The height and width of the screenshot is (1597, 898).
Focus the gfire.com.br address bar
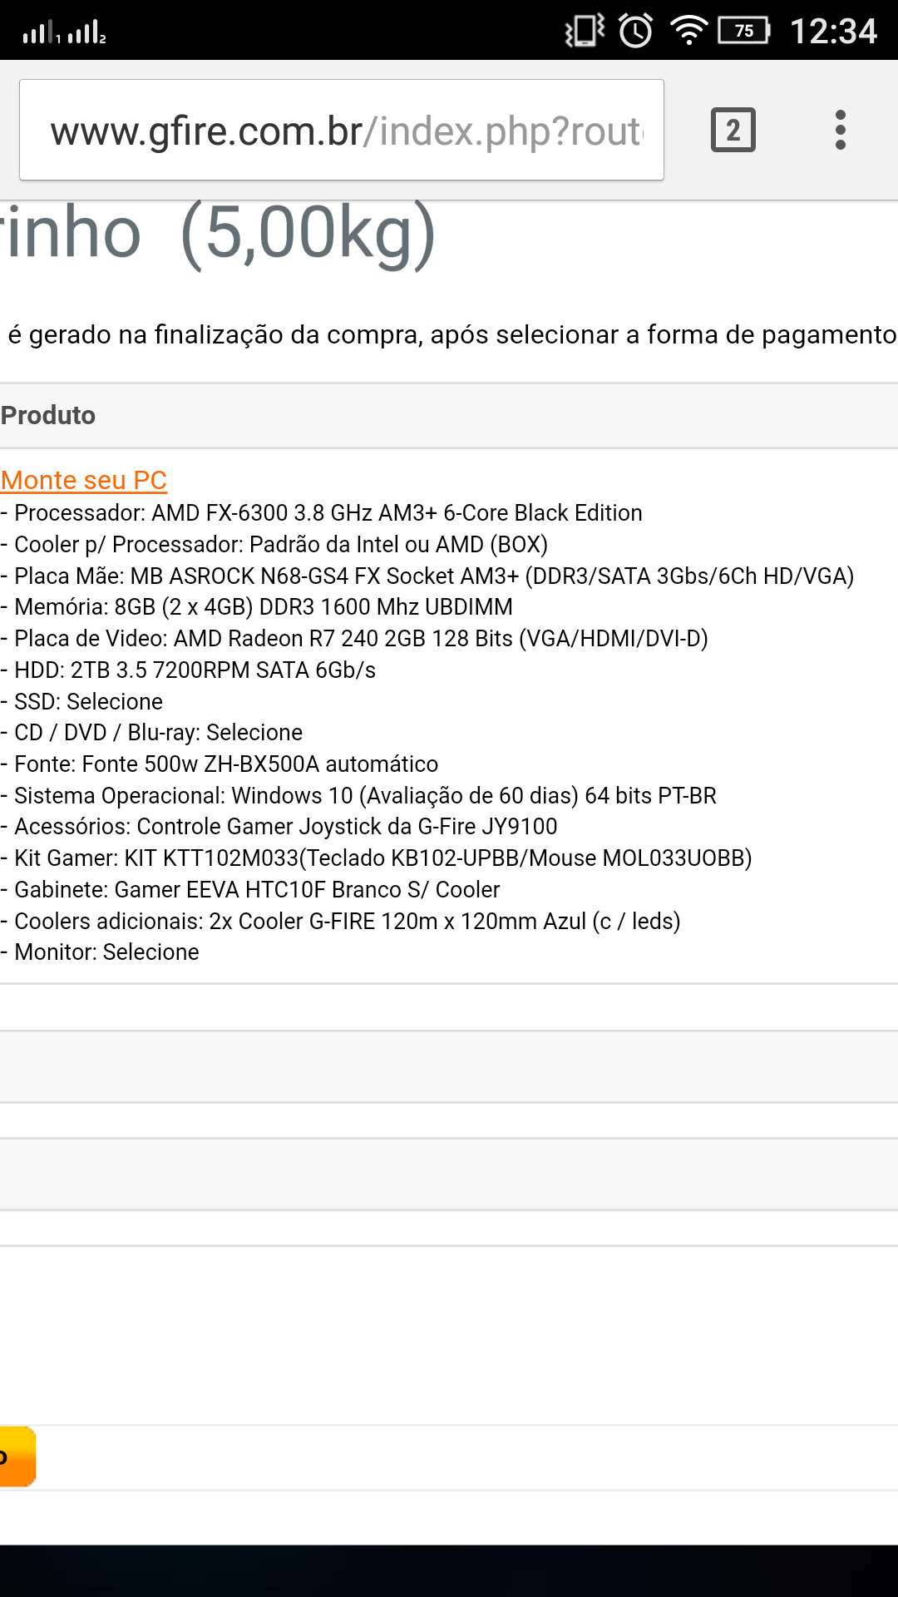(342, 130)
